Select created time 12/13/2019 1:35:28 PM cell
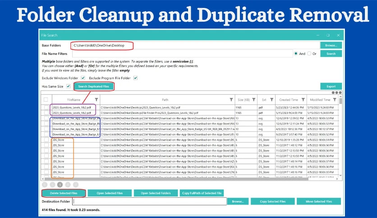377x218 pixels. click(x=290, y=140)
